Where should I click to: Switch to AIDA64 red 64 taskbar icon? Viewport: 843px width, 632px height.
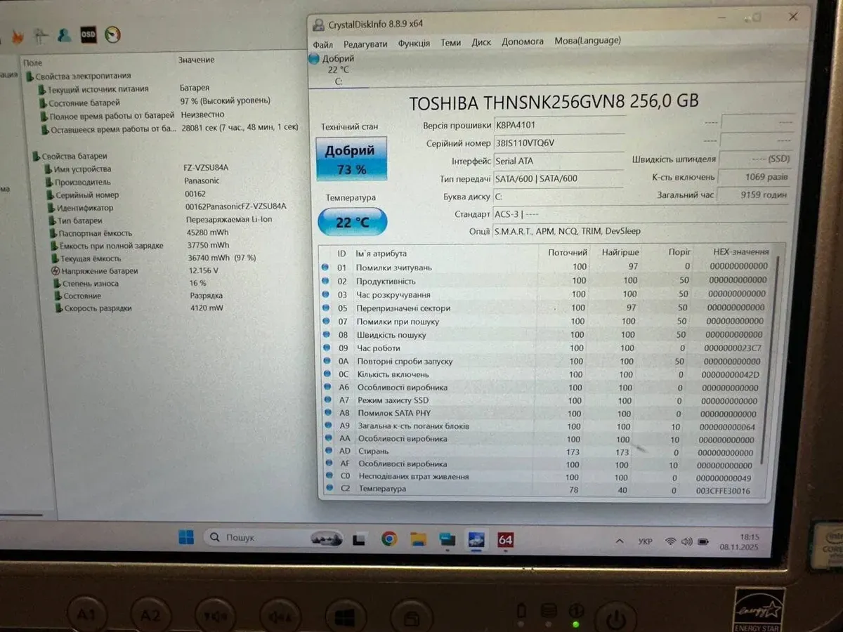click(x=505, y=540)
